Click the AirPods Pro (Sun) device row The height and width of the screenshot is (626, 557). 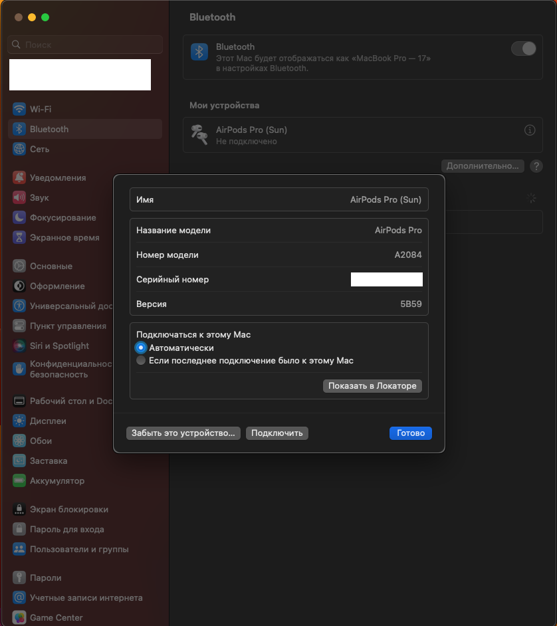(x=362, y=135)
